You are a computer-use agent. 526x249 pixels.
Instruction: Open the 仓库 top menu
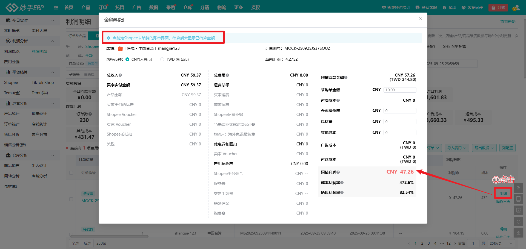tap(187, 8)
